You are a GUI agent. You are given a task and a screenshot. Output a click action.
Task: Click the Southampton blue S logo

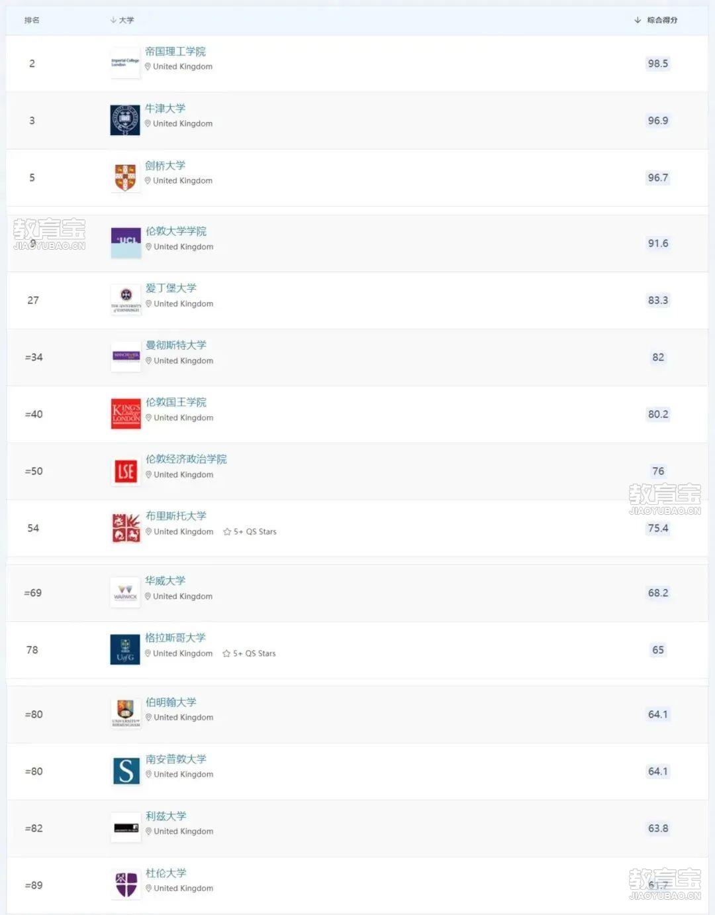click(x=126, y=771)
